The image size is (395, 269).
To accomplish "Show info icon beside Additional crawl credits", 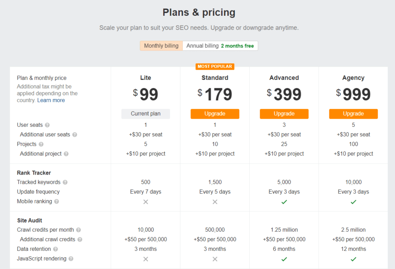I will (79, 240).
